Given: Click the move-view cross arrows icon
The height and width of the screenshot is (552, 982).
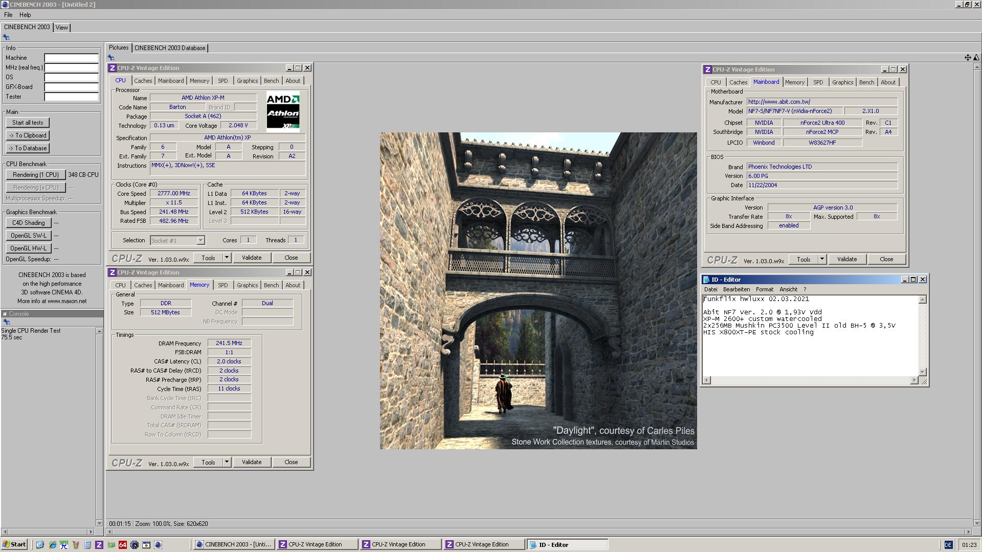Looking at the screenshot, I should [968, 58].
